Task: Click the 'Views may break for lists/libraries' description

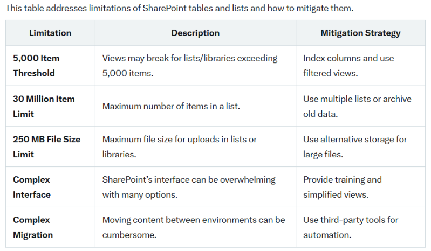Action: [189, 66]
